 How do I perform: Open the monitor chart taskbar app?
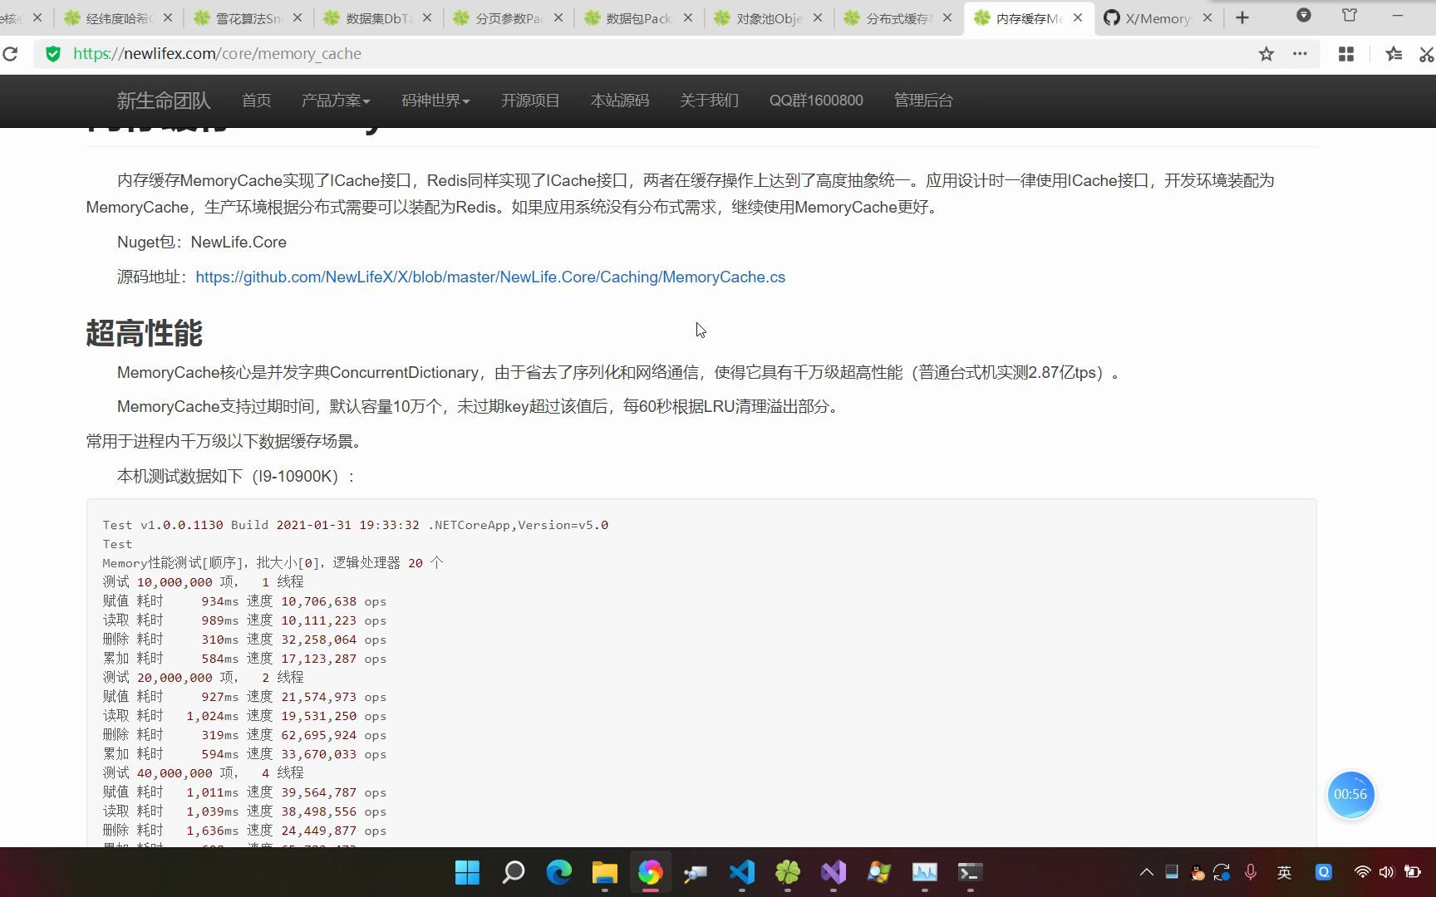pyautogui.click(x=924, y=872)
